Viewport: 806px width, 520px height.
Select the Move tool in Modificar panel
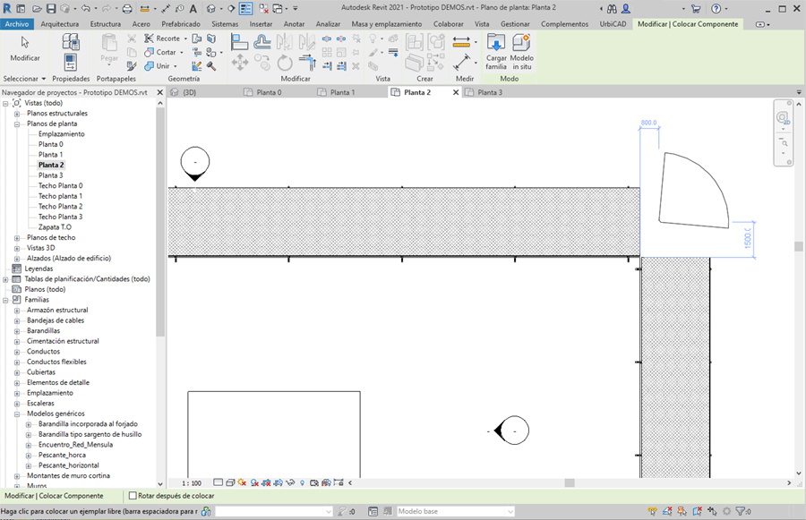[x=239, y=63]
